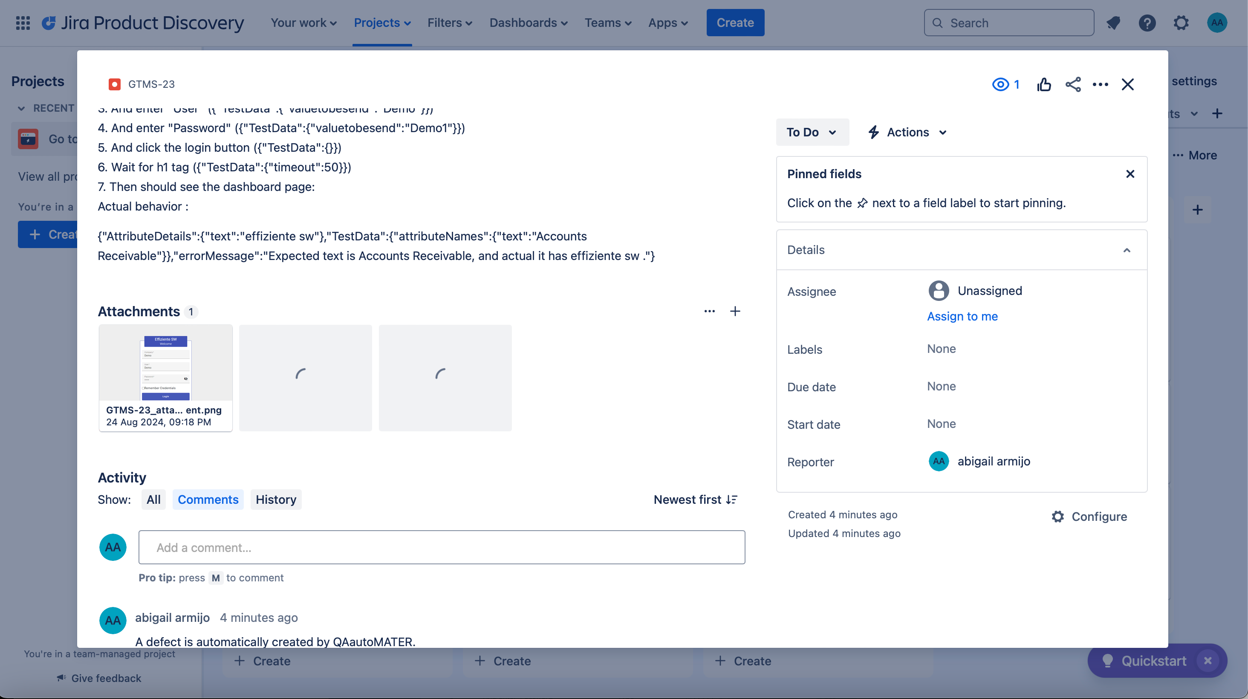Click the Add a comment field
The width and height of the screenshot is (1248, 699).
click(441, 547)
